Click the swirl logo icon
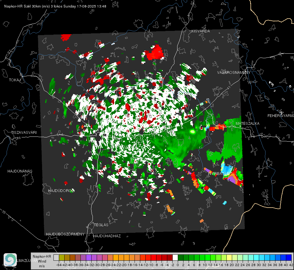The height and width of the screenshot is (270, 294). click(10, 260)
